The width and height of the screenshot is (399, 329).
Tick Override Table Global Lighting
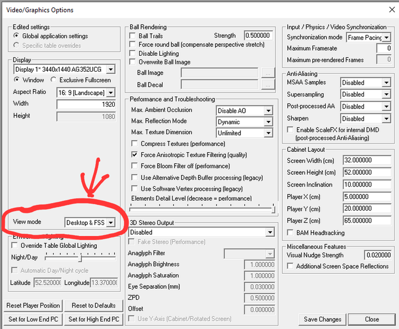(x=15, y=245)
